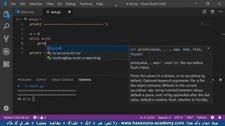
Task: Open the Search view in the activity bar
Action: 6,27
